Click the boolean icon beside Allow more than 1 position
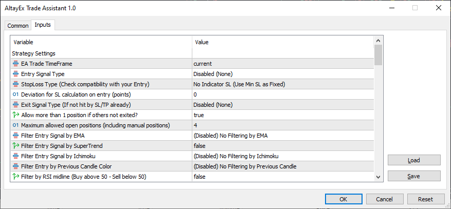Image resolution: width=451 pixels, height=209 pixels. (x=16, y=115)
